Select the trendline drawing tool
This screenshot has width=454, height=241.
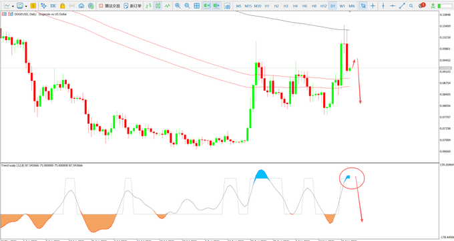[402, 6]
